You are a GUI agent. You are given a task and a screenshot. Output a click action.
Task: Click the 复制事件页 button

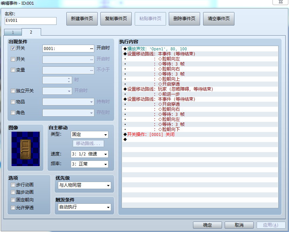click(x=116, y=19)
